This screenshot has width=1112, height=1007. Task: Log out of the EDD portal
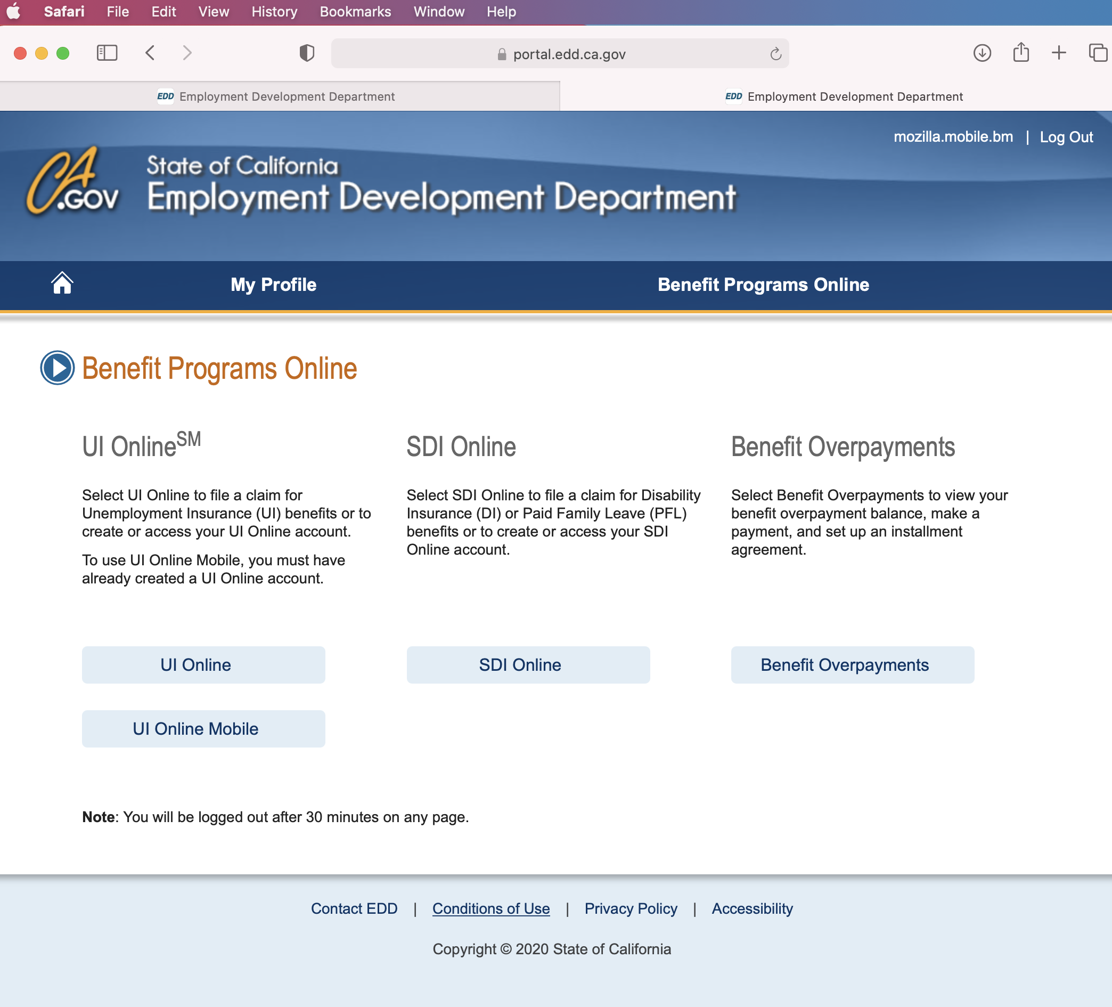[x=1066, y=137]
